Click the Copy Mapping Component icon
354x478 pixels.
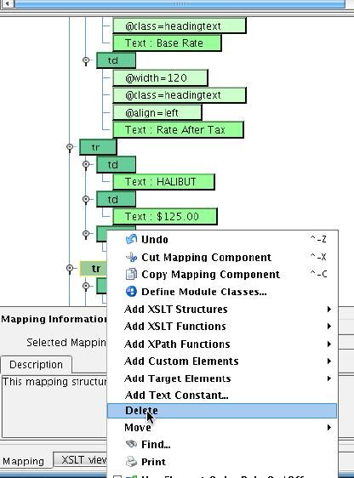[131, 274]
